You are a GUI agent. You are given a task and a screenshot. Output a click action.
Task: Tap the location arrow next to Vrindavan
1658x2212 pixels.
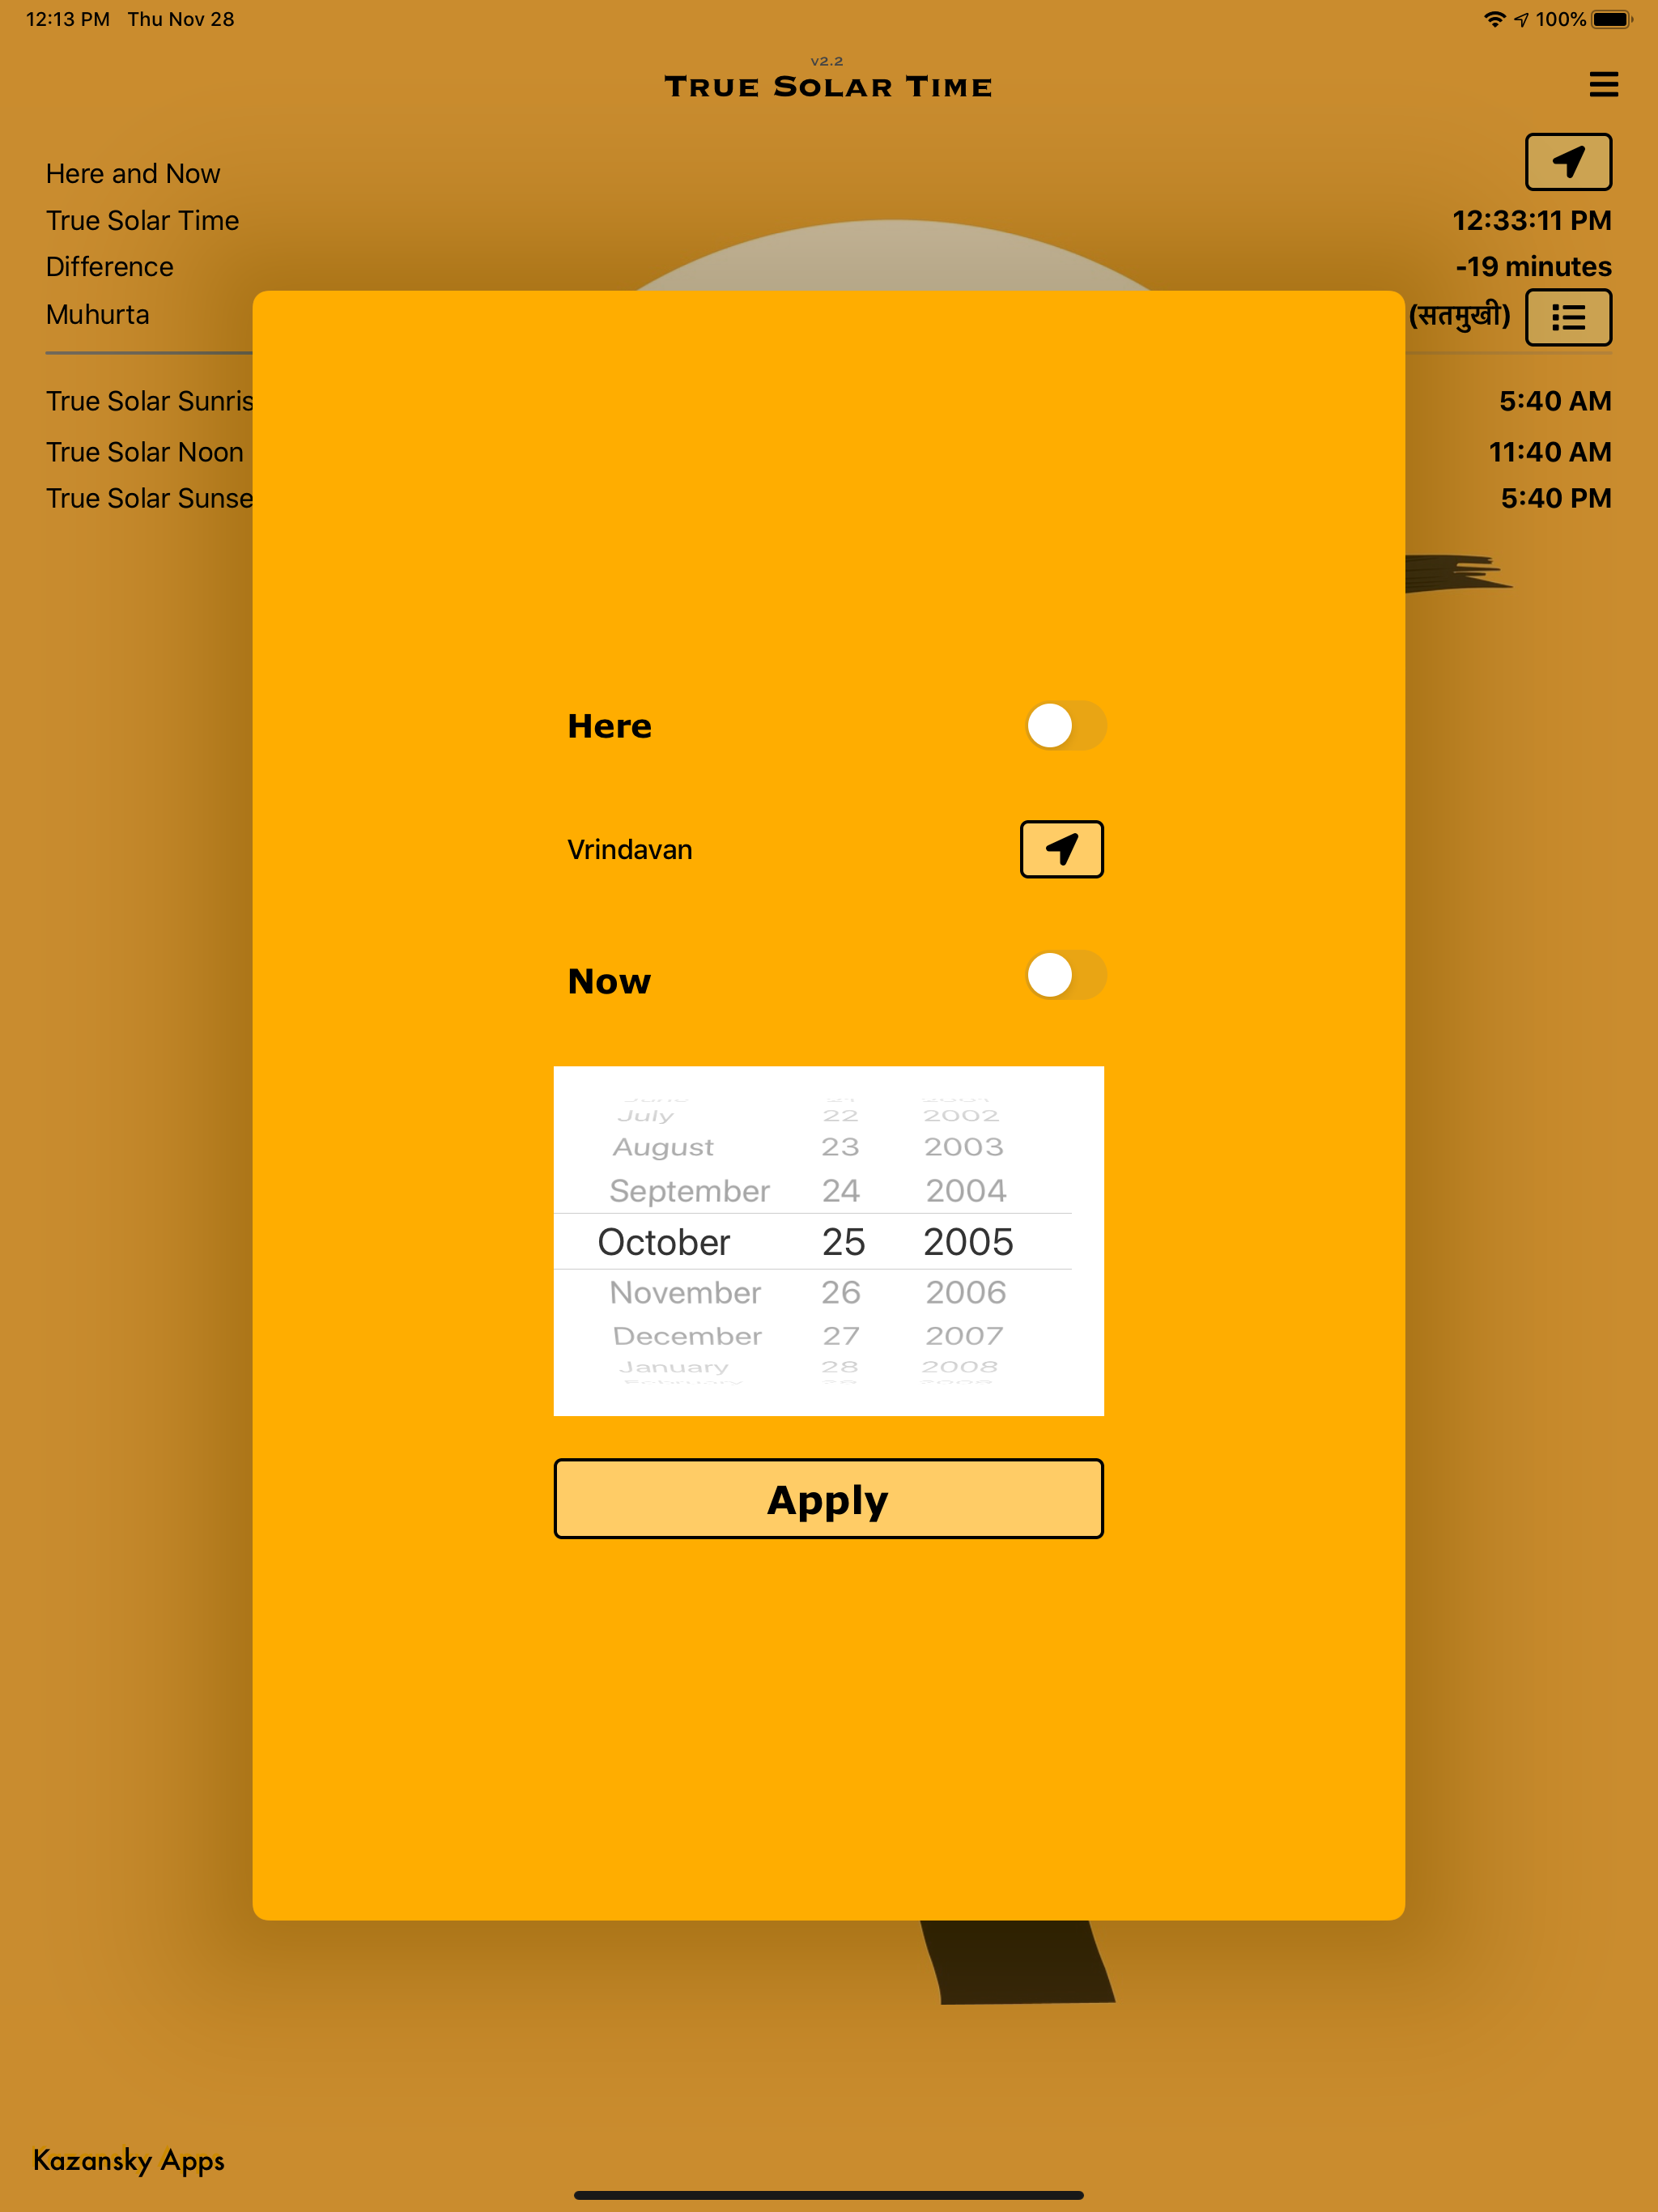pos(1061,849)
